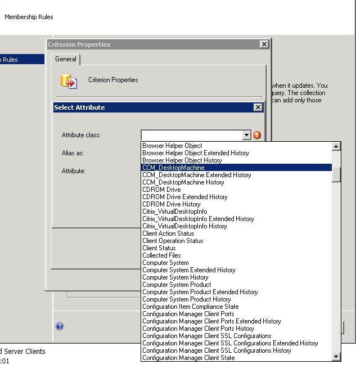Close the Select Attribute dialog
Screen dimensions: 356x373
[258, 107]
